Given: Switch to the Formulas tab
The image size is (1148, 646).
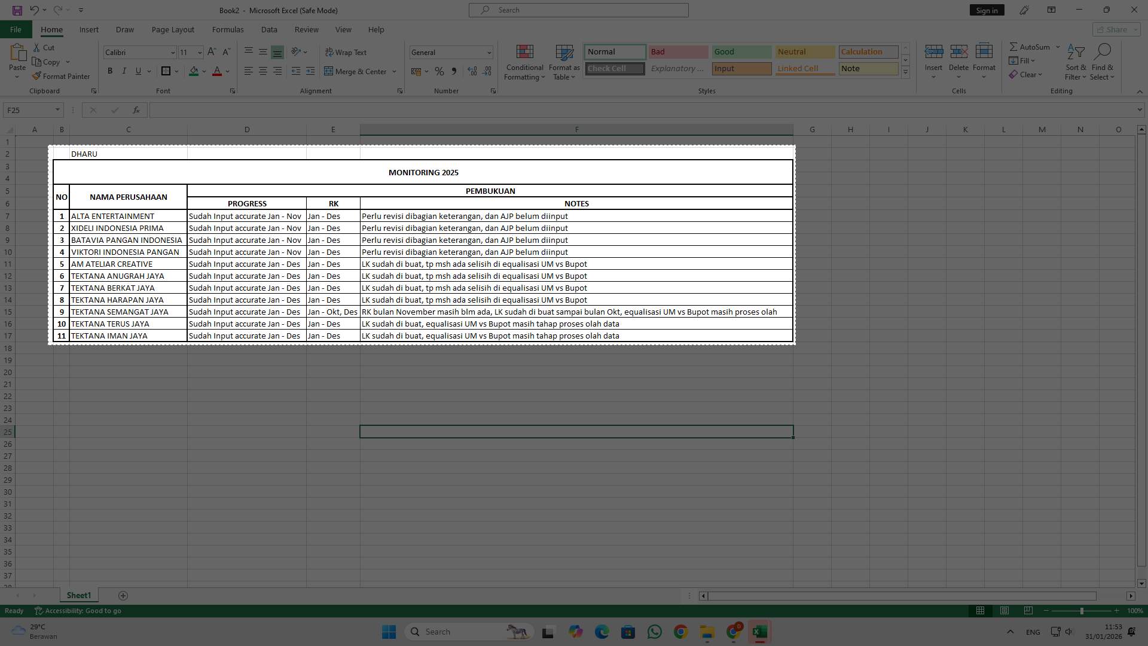Looking at the screenshot, I should point(228,29).
